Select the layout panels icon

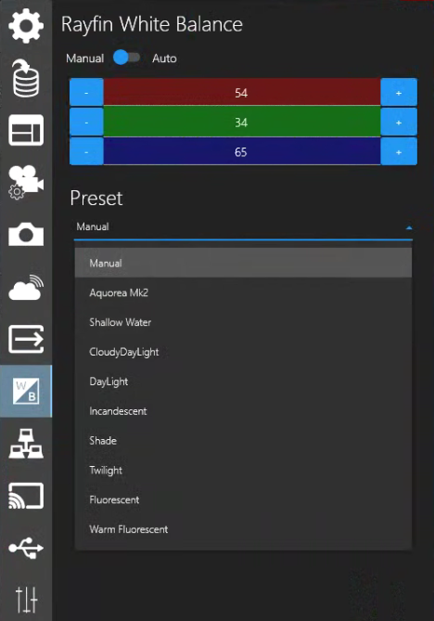(26, 130)
